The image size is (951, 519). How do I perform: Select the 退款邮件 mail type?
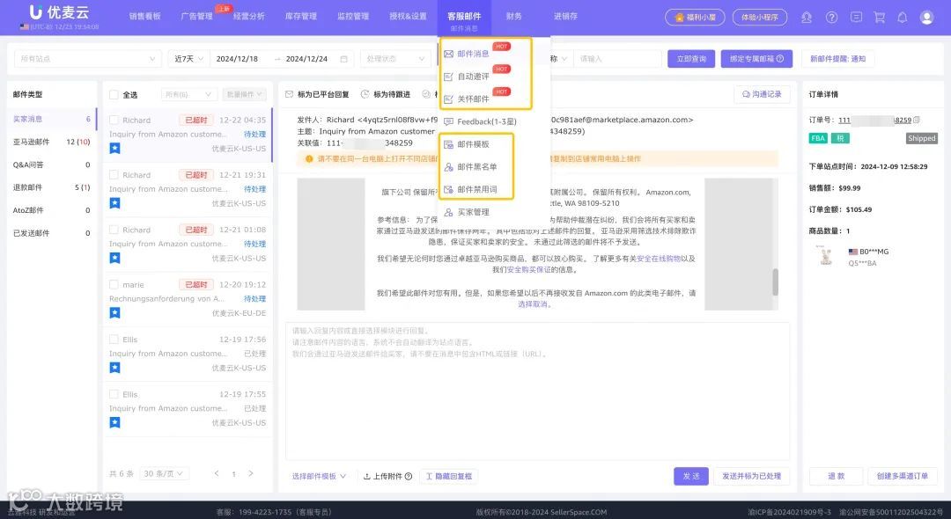pos(52,187)
